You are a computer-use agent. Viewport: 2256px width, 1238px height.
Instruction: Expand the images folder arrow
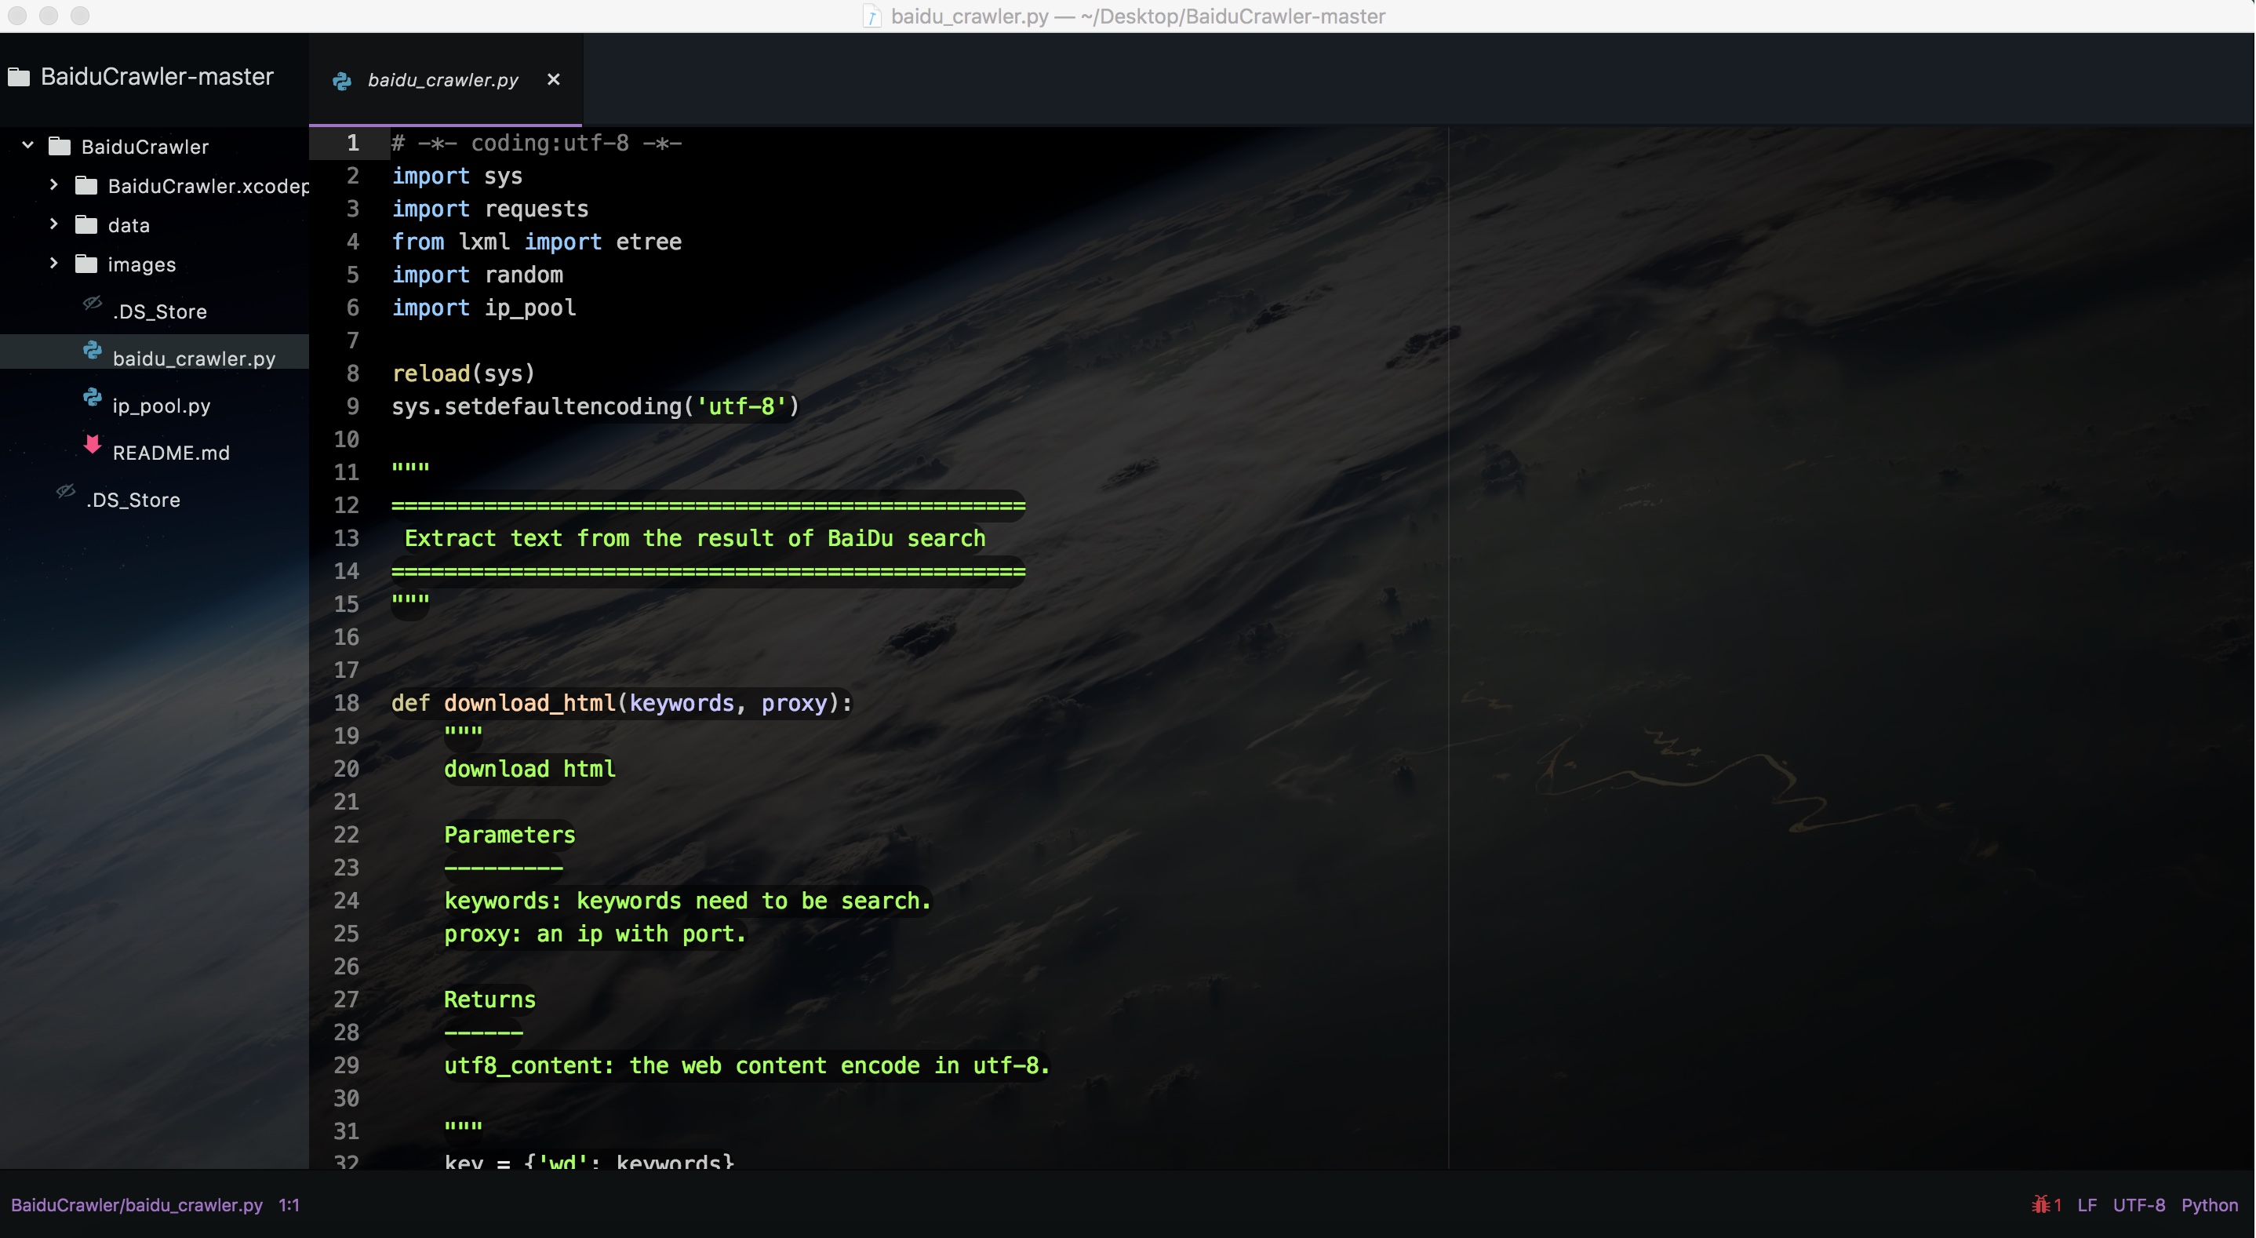pos(53,263)
